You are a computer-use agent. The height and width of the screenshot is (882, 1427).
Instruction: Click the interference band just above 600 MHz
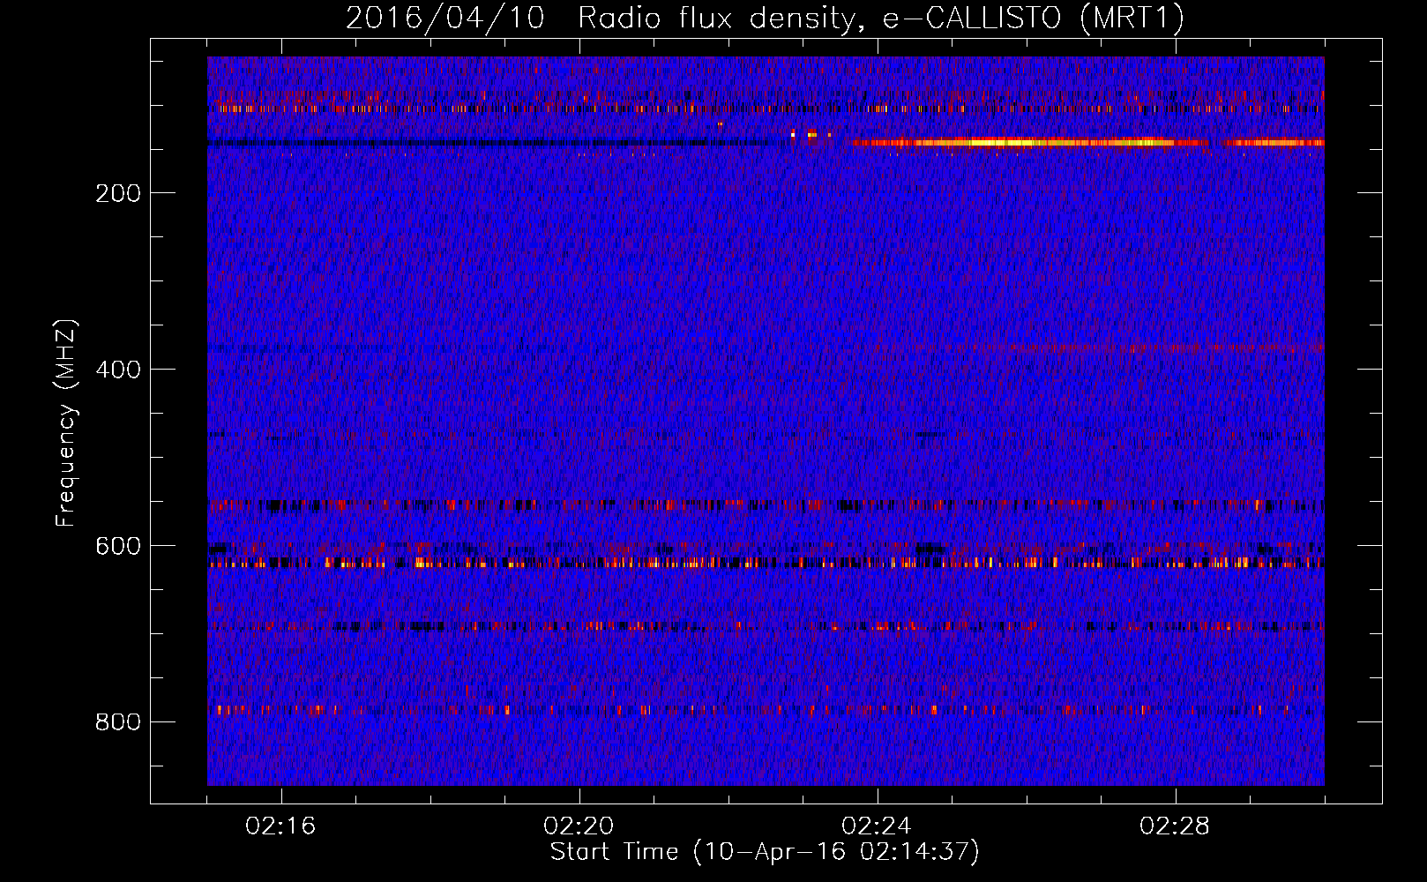point(766,562)
